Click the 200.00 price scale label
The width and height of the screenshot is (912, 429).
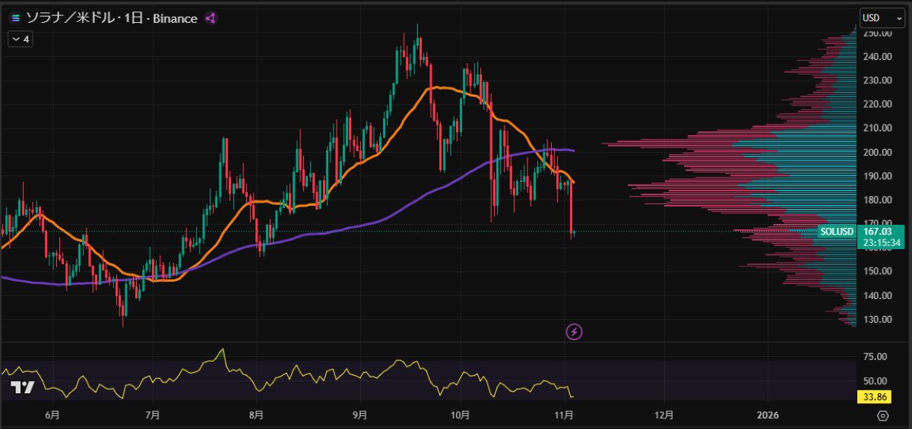(876, 152)
